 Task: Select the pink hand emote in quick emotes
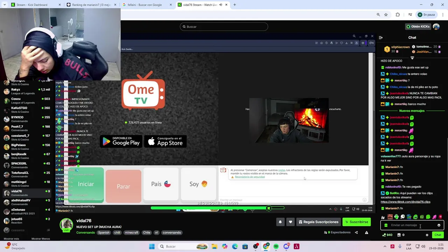434,217
